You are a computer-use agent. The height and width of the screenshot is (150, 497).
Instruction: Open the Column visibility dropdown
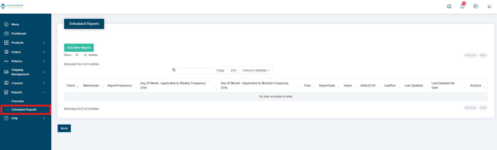tap(256, 70)
